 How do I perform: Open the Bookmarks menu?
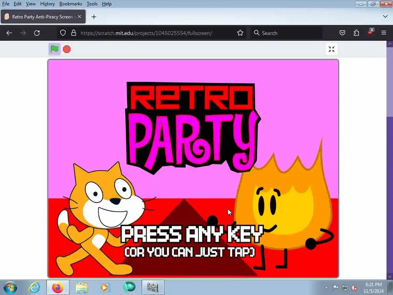pos(71,4)
